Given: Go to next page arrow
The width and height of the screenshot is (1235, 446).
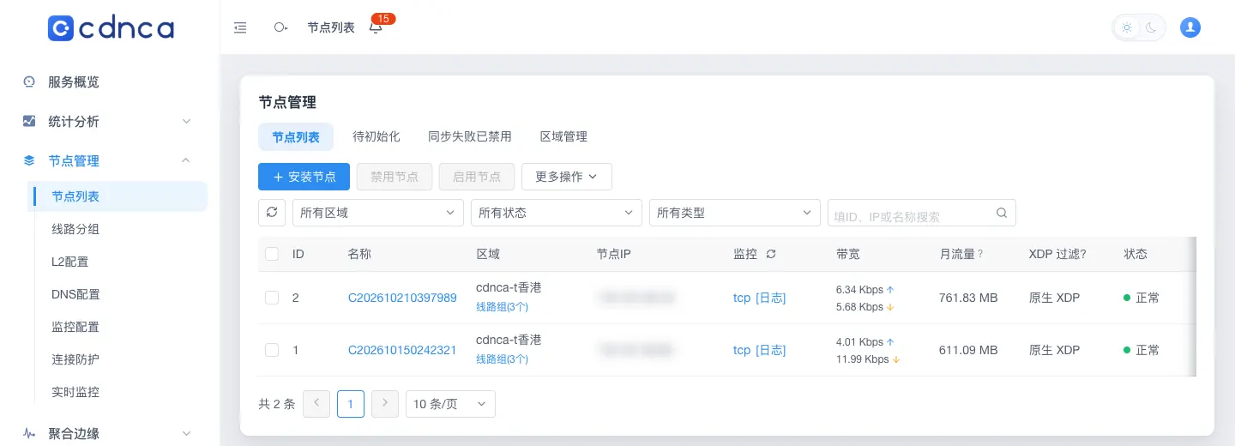Looking at the screenshot, I should pyautogui.click(x=385, y=404).
